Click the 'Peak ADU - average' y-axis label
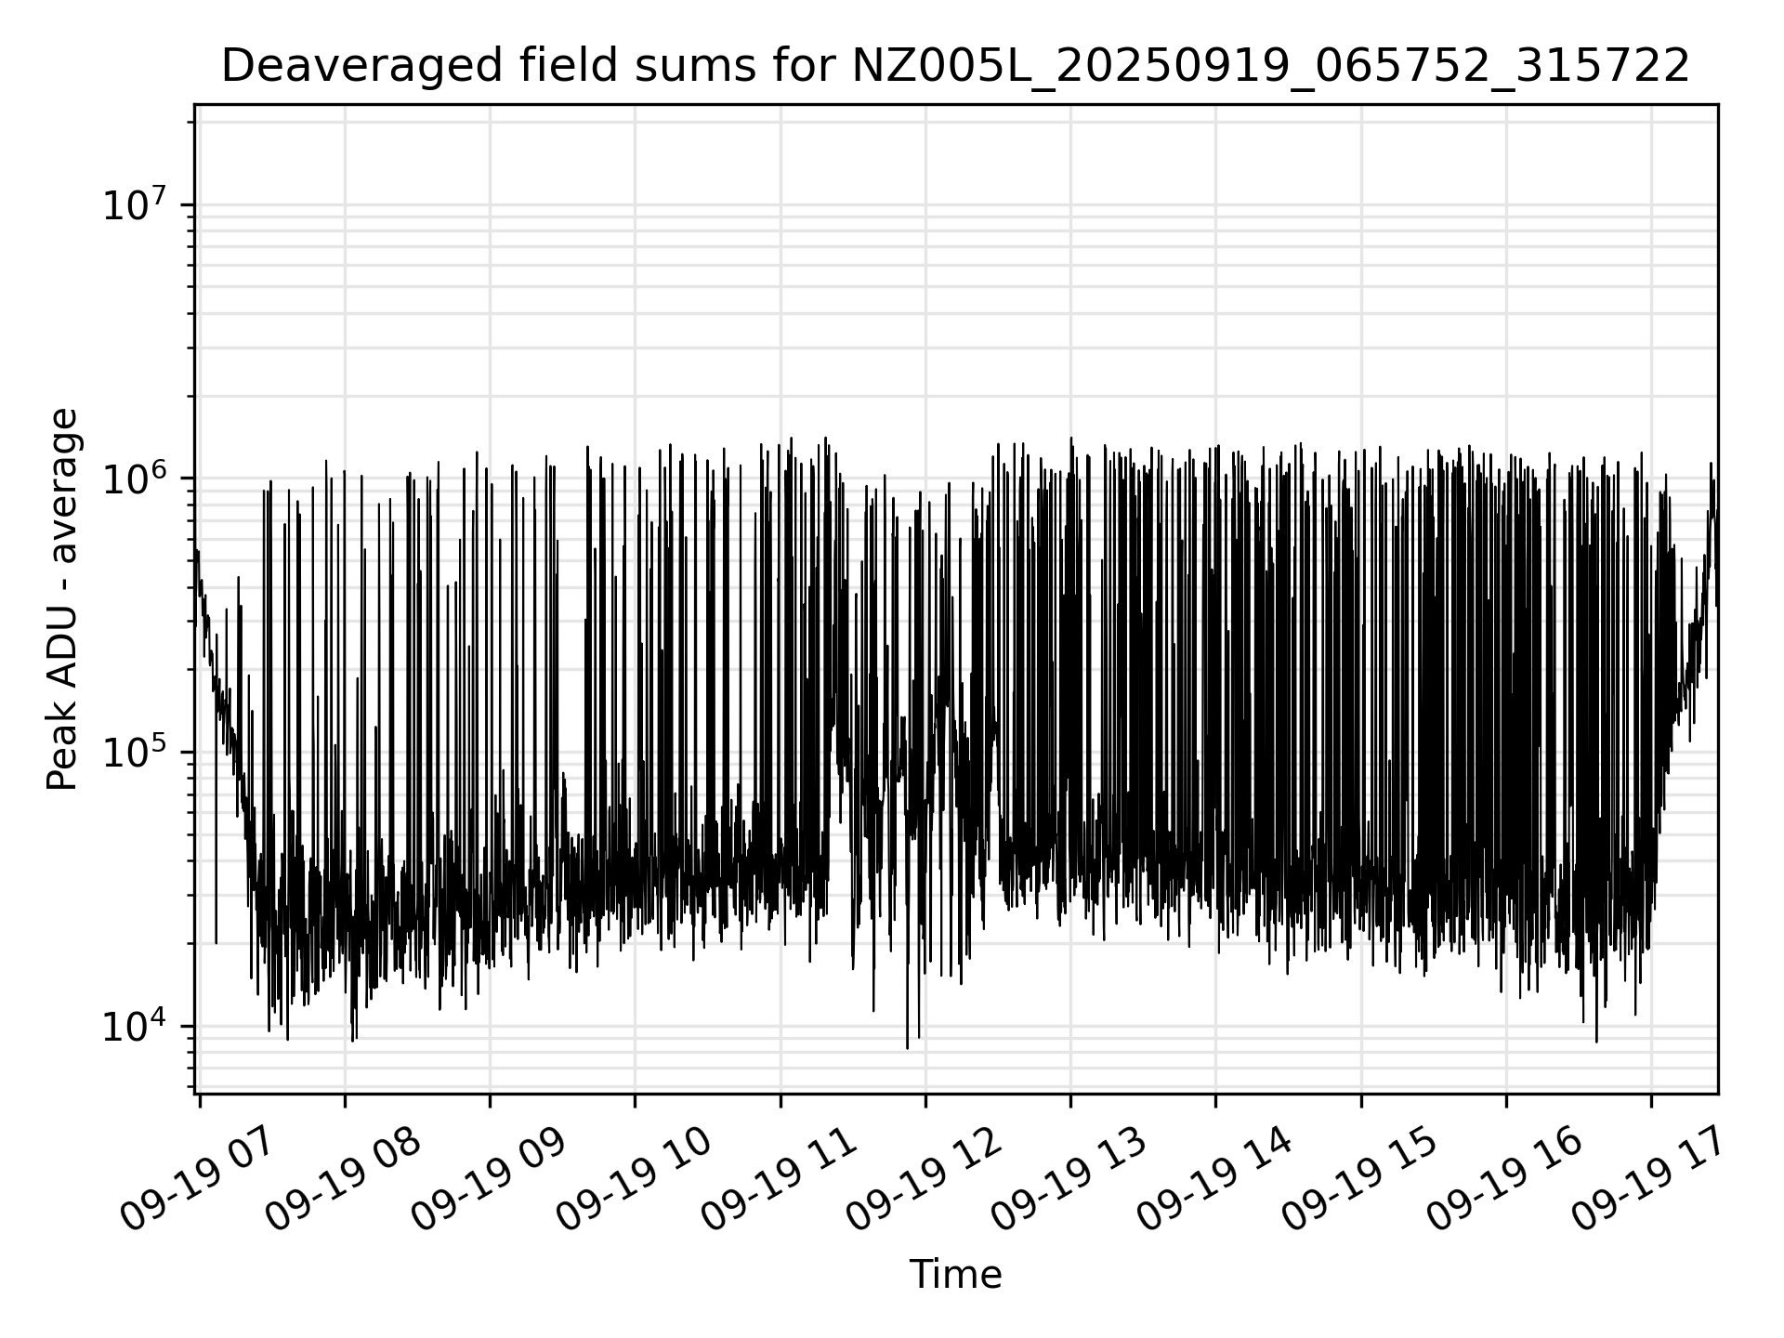The image size is (1784, 1338). [63, 599]
